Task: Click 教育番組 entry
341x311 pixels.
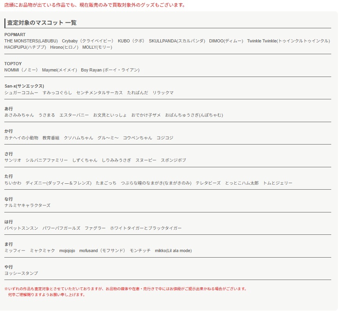Action: tap(51, 138)
